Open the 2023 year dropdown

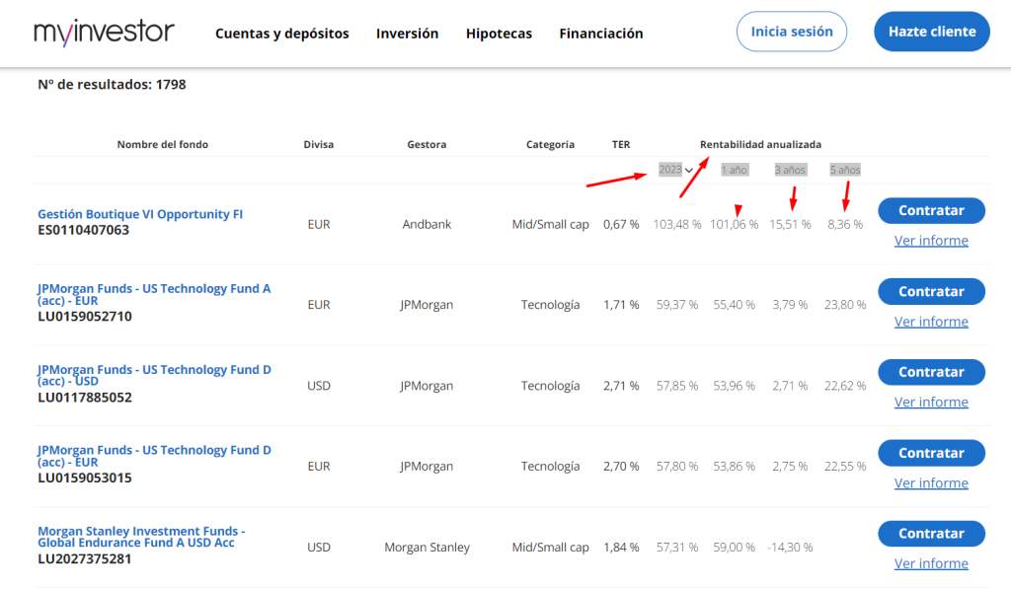coord(675,170)
